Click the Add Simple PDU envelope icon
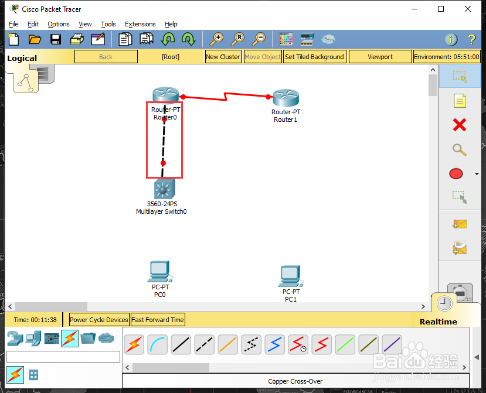The height and width of the screenshot is (393, 486). tap(460, 224)
